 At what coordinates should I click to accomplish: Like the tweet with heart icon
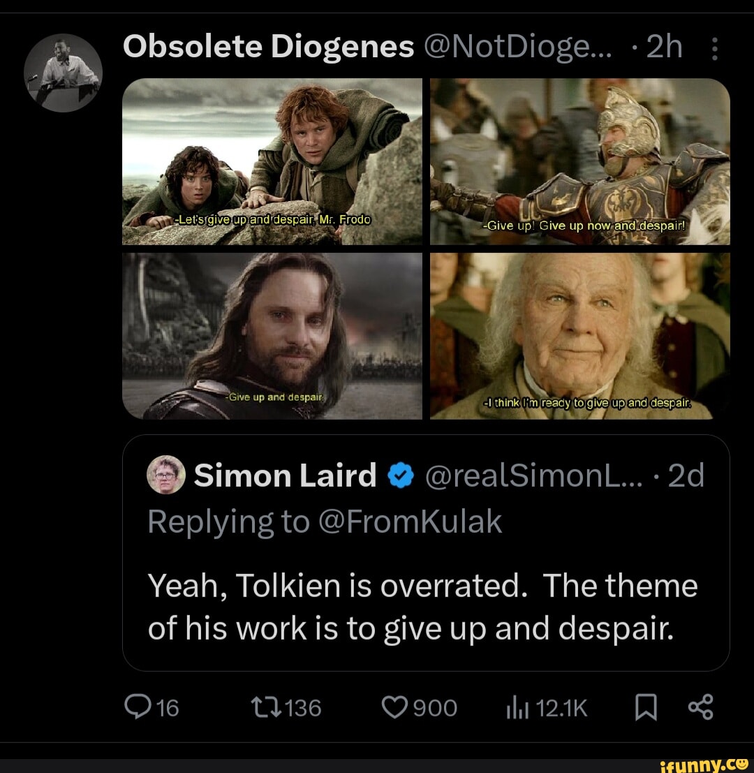[397, 708]
